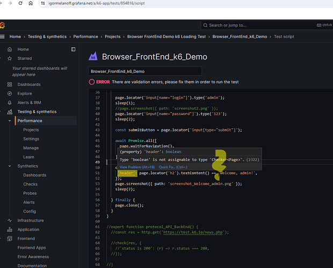
Task: Select the Performance sidebar item
Action: coord(46,121)
